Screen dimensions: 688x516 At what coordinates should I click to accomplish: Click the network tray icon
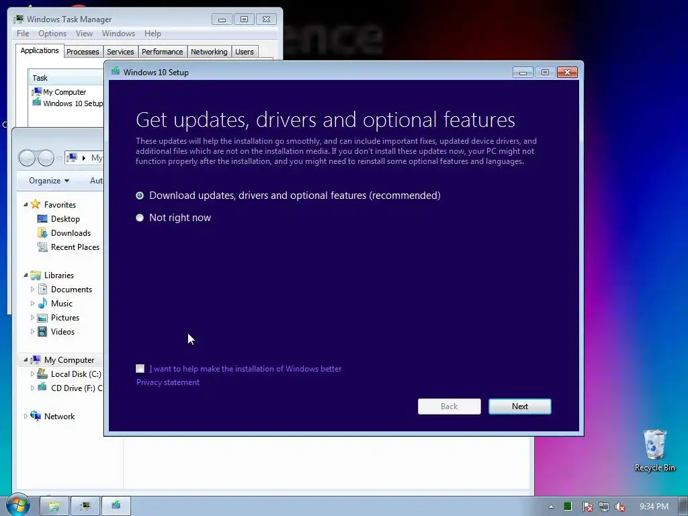click(x=604, y=507)
